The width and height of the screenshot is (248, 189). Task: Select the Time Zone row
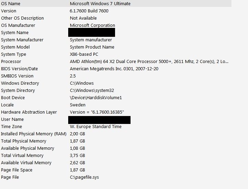[11, 127]
